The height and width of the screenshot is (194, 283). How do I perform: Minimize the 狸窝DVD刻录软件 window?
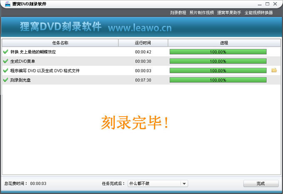pyautogui.click(x=260, y=4)
